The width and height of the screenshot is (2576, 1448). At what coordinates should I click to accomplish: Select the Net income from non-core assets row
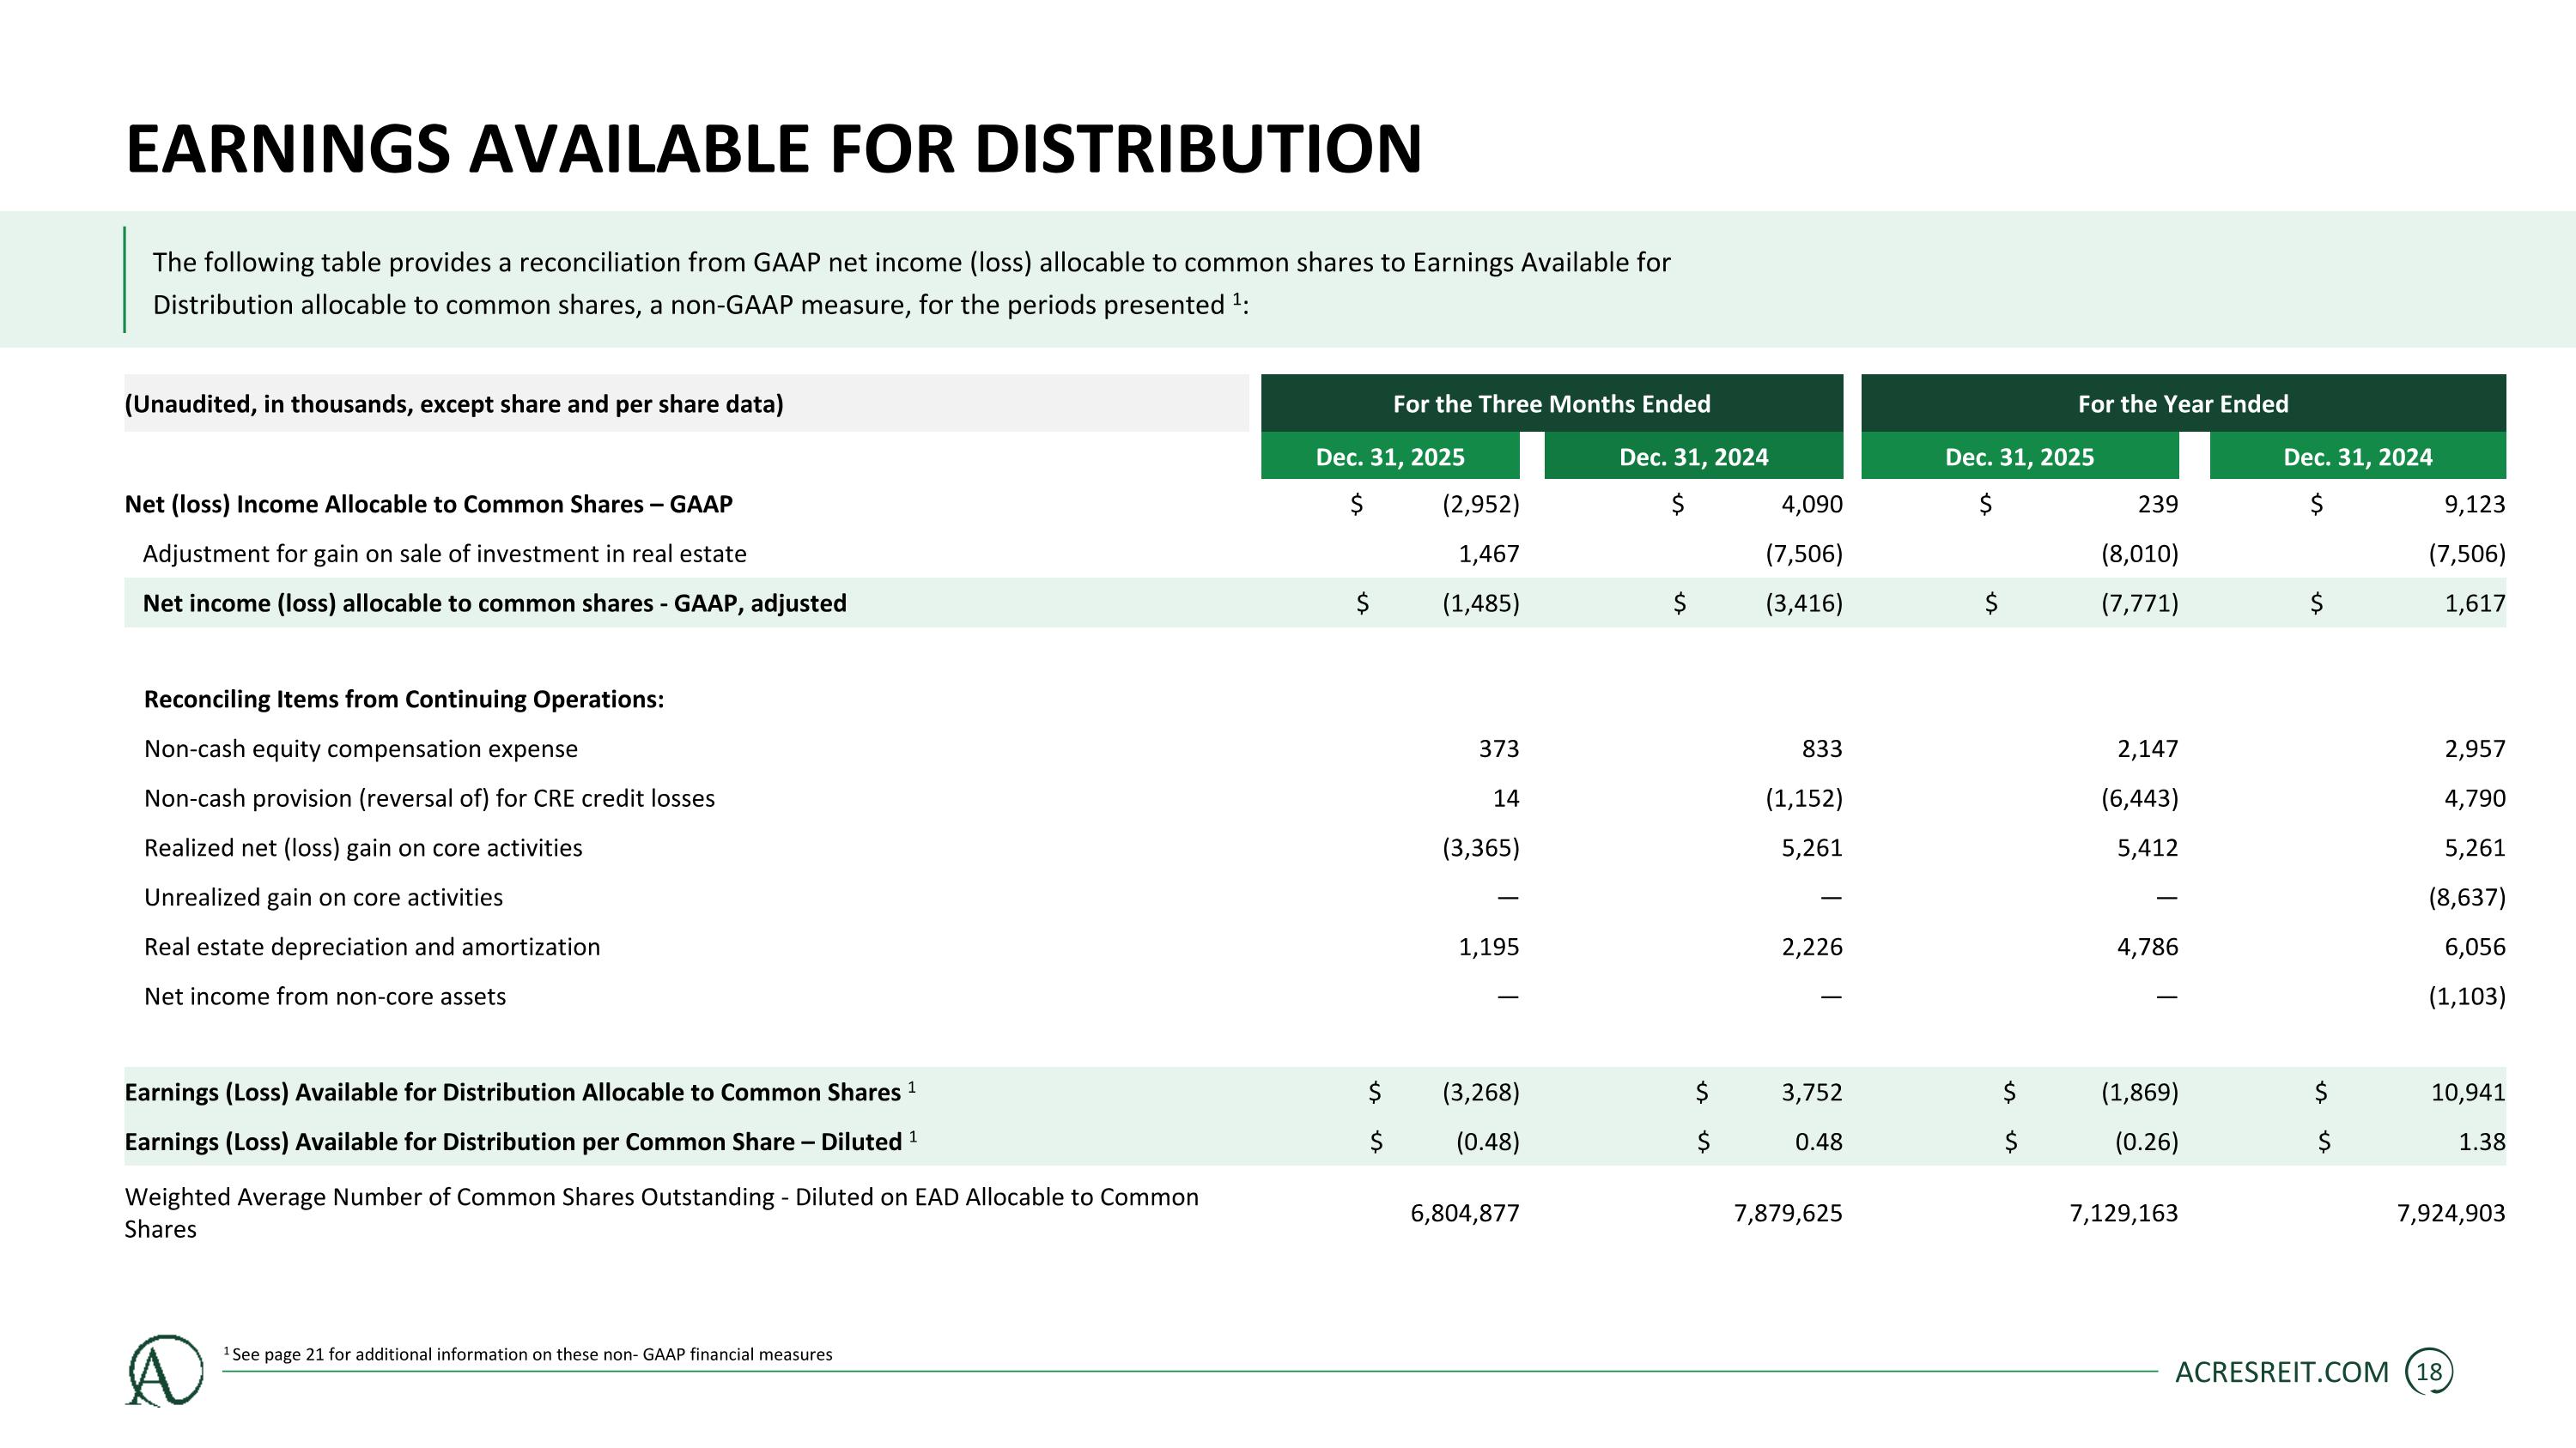1315,997
